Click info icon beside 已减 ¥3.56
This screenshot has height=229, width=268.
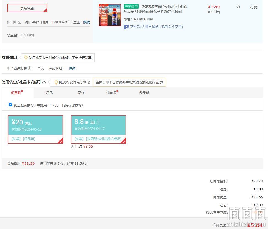click(72, 146)
